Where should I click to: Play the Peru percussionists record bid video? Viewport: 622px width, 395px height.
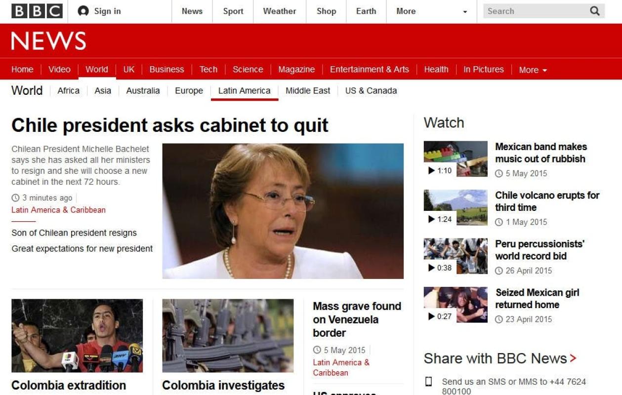(456, 256)
